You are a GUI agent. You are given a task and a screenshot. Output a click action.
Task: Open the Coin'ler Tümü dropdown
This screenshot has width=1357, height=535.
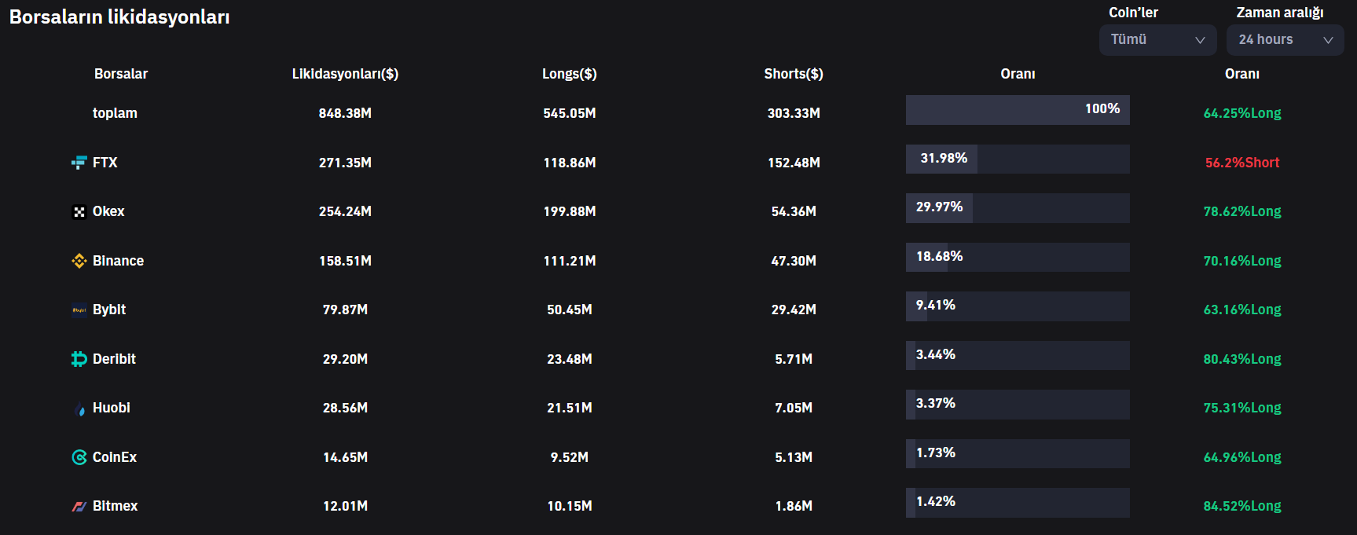[x=1157, y=40]
